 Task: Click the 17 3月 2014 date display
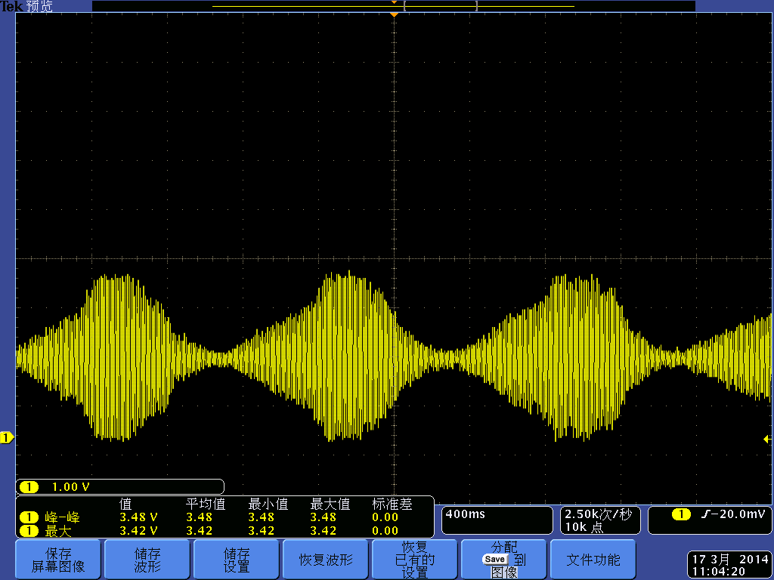pyautogui.click(x=730, y=560)
